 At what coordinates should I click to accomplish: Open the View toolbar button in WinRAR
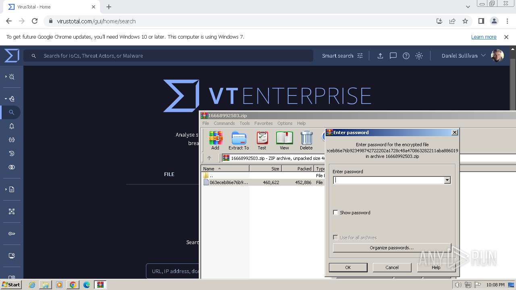[x=284, y=140]
